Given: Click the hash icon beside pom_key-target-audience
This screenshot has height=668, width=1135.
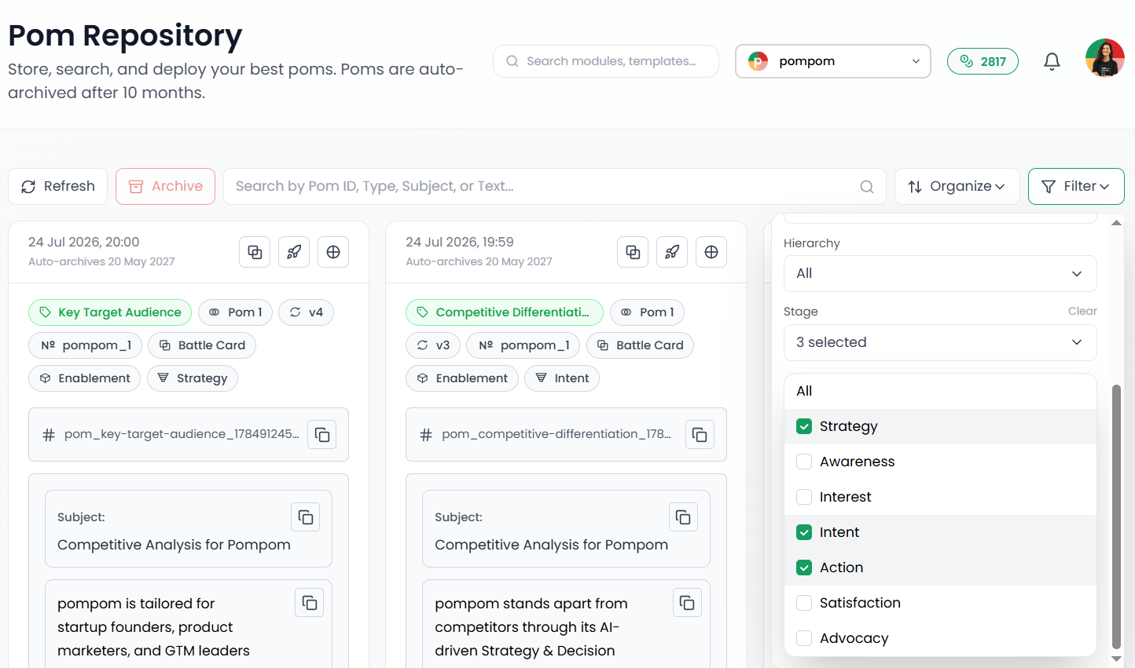Looking at the screenshot, I should (x=49, y=435).
